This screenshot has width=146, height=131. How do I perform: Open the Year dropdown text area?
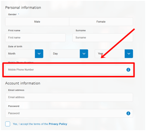pyautogui.click(x=110, y=54)
